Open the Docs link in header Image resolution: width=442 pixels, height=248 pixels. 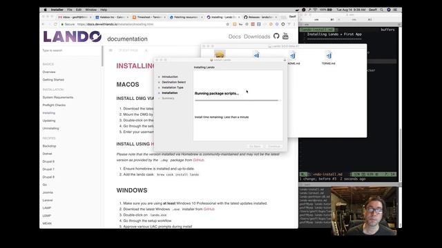(x=235, y=37)
